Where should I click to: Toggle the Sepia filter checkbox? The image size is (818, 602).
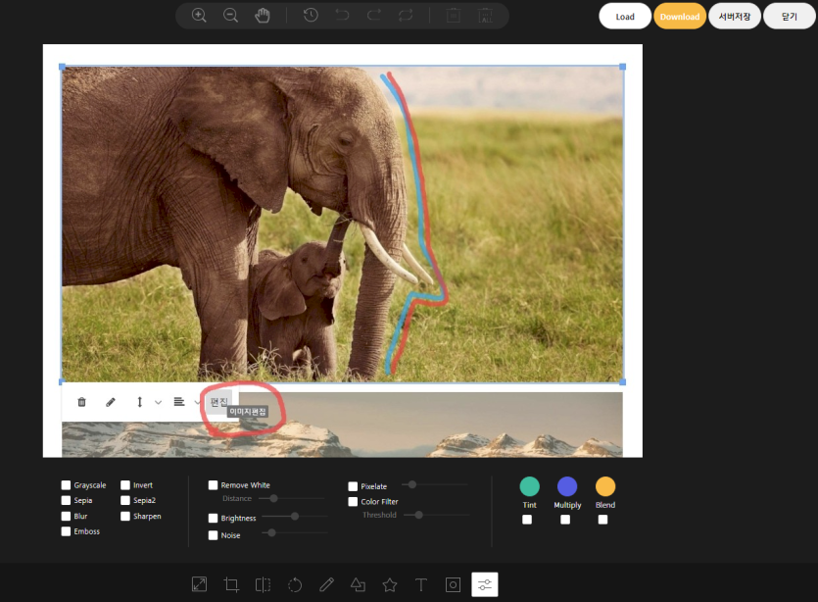tap(67, 500)
